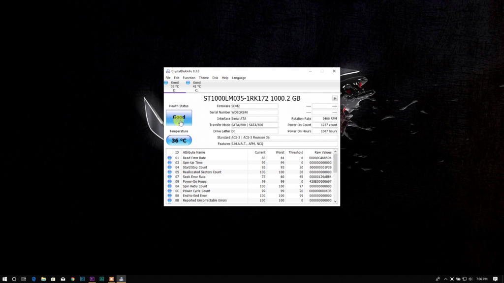Click the CrystalDiskInfo title bar icon
Image resolution: width=504 pixels, height=283 pixels.
pos(168,71)
